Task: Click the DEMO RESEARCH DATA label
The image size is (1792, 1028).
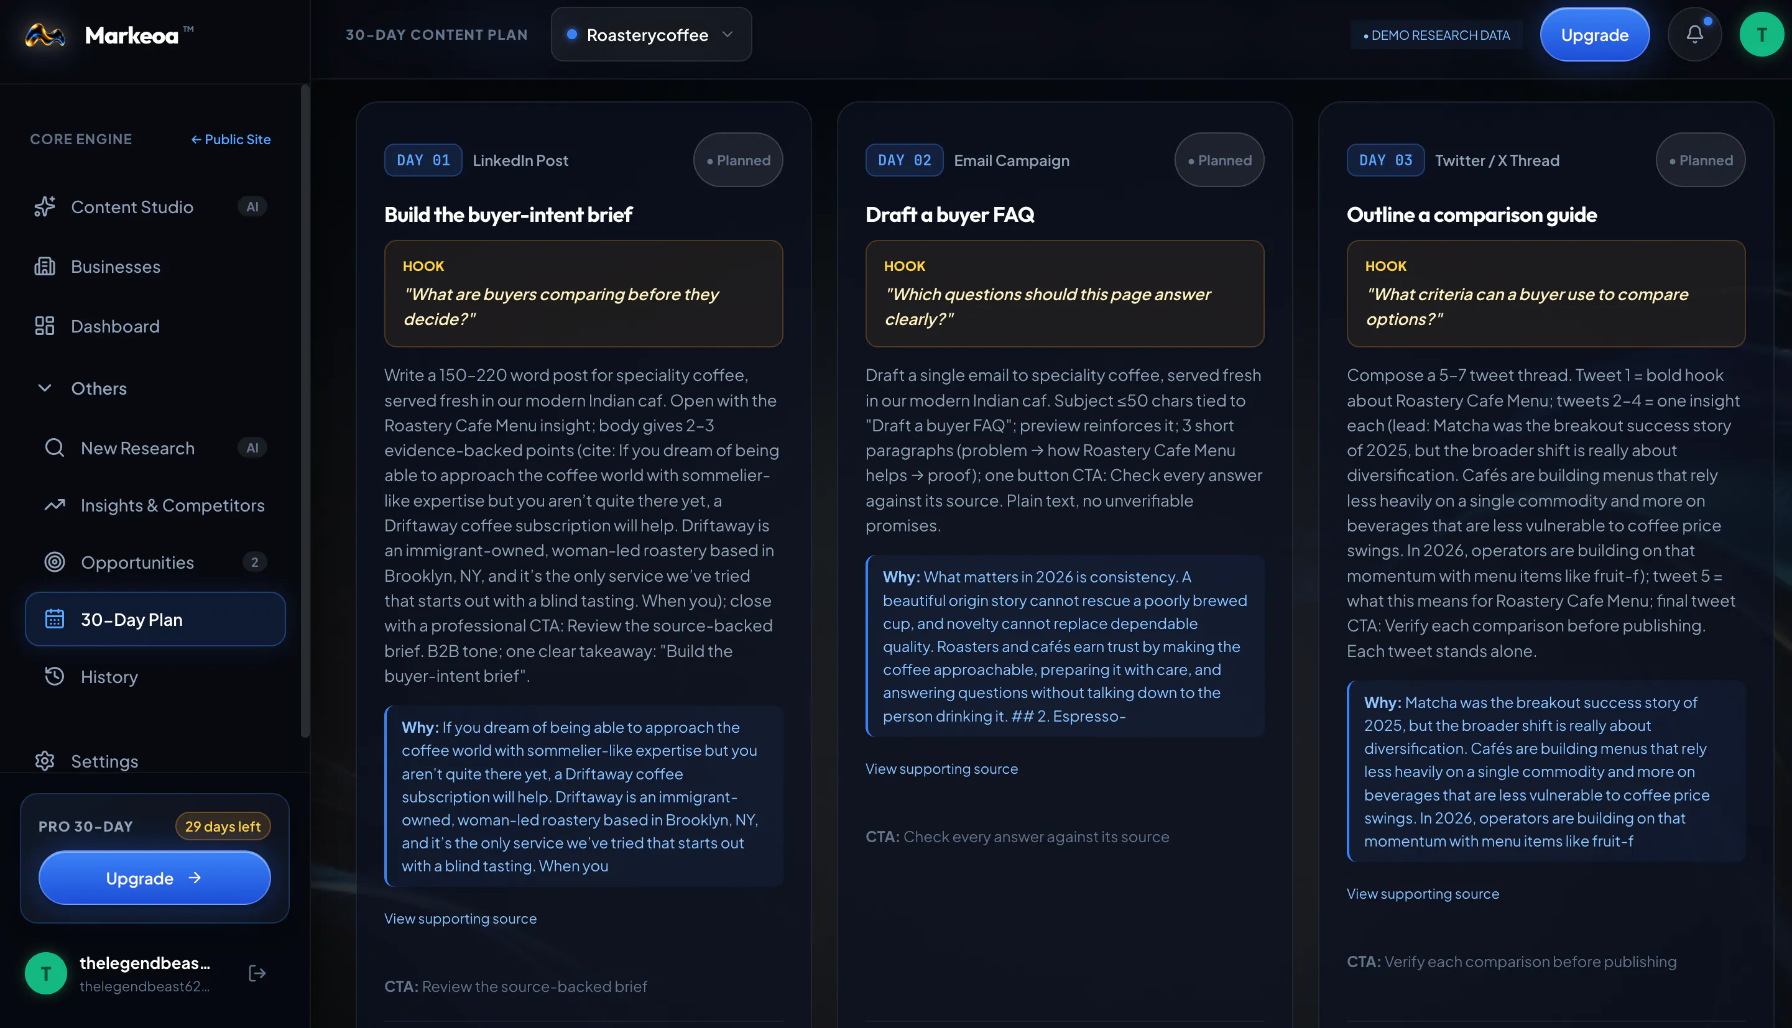Action: tap(1436, 35)
